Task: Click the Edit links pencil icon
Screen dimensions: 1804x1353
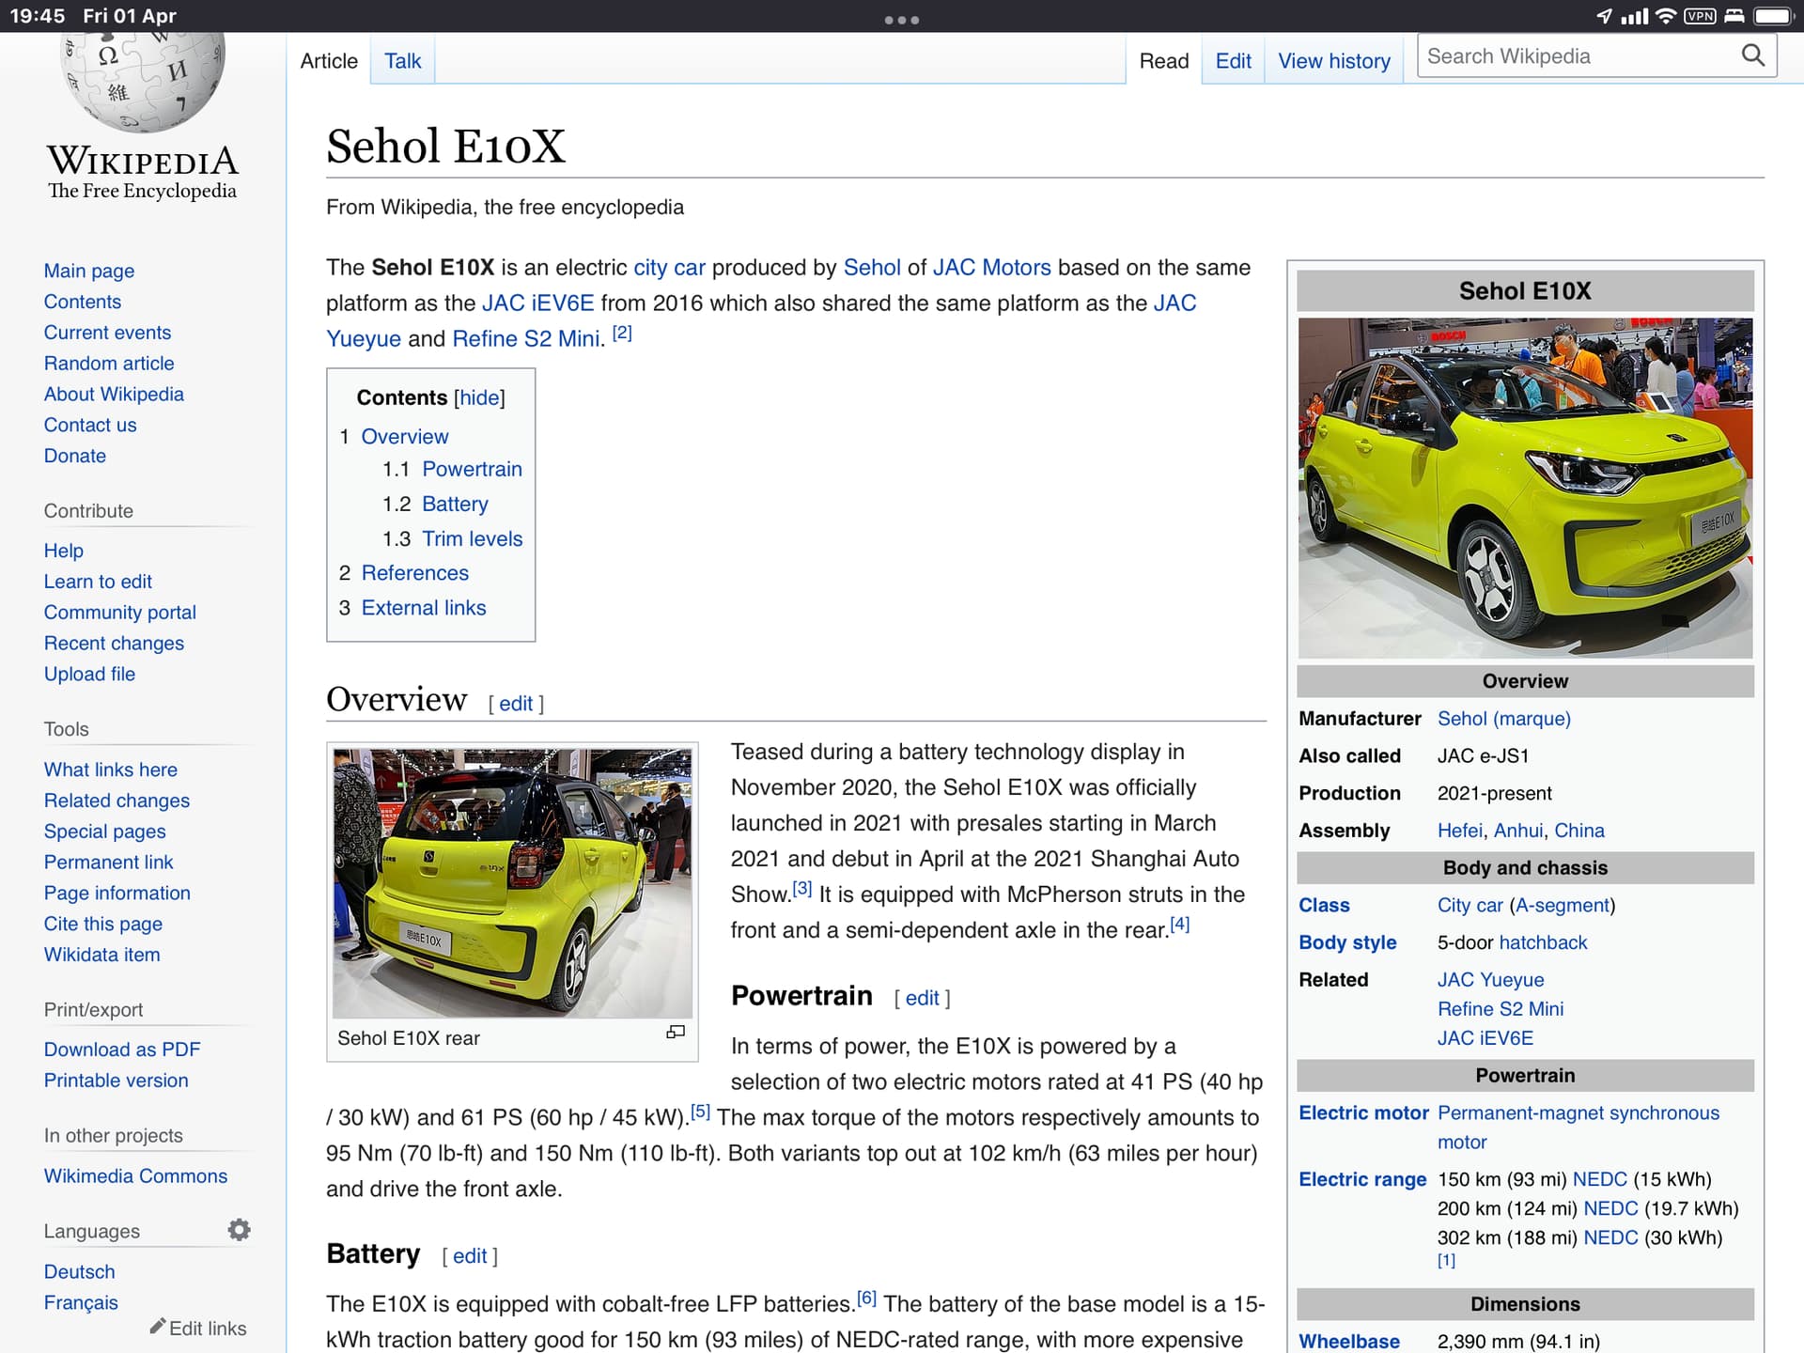Action: tap(158, 1327)
